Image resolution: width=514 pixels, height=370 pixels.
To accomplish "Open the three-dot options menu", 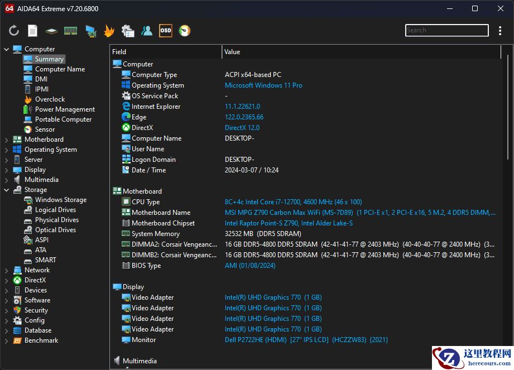I will coord(500,31).
